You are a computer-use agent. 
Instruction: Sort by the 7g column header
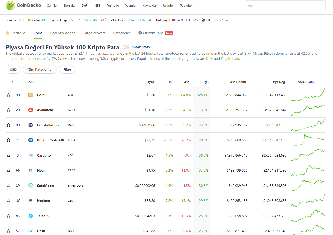tap(206, 82)
